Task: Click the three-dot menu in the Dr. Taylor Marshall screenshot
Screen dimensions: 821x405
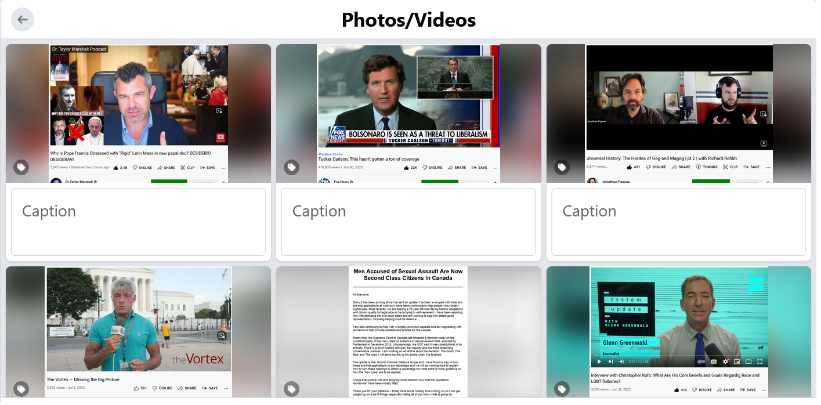Action: click(x=223, y=168)
